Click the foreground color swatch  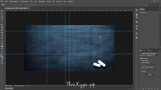1,56
